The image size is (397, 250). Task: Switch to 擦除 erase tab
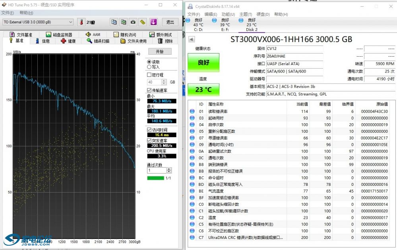(x=165, y=41)
